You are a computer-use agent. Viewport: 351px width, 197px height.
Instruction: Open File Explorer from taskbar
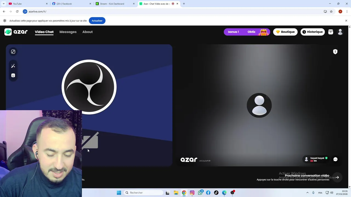point(176,193)
